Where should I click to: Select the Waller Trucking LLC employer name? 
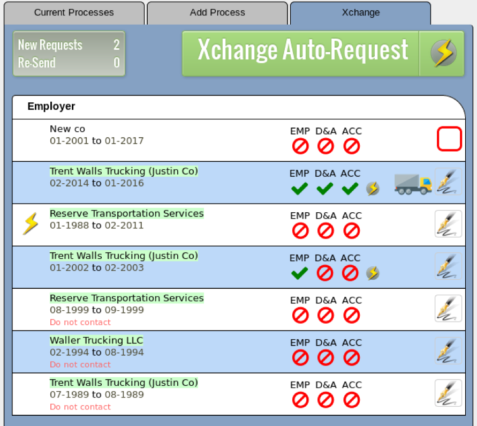pos(96,340)
